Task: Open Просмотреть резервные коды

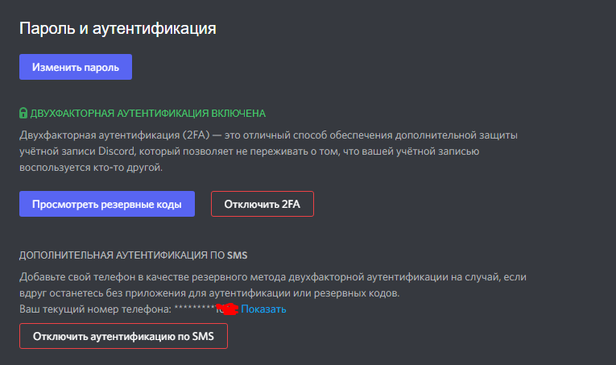Action: pos(107,204)
